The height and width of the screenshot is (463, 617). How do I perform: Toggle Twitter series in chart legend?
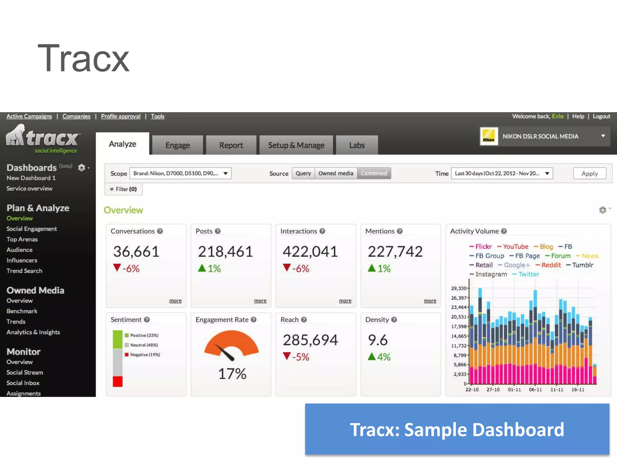coord(526,274)
